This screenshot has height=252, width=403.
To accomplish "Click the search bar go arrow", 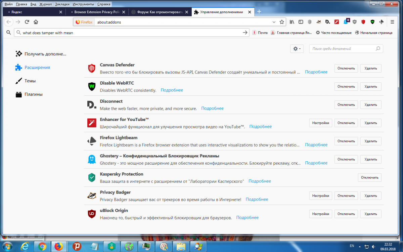I will pyautogui.click(x=245, y=33).
